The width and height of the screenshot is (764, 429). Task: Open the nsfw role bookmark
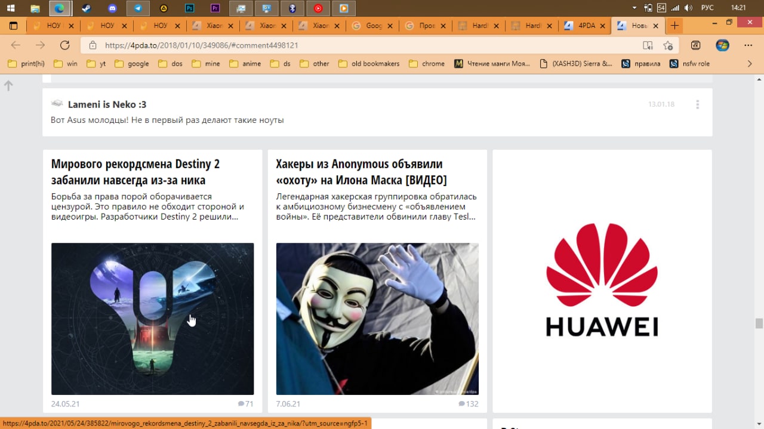690,63
